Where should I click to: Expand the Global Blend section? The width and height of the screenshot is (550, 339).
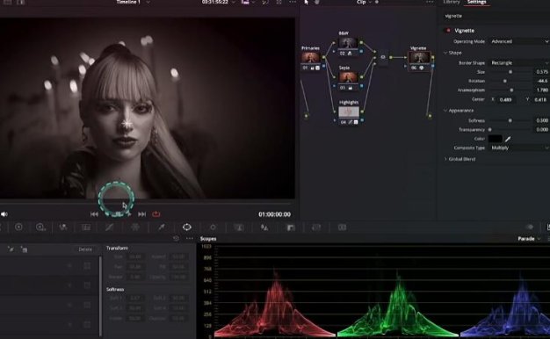[x=445, y=159]
